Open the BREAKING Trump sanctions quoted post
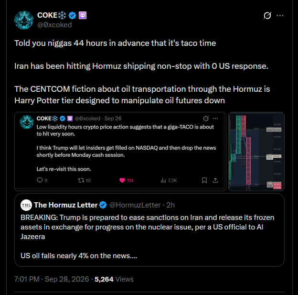The height and width of the screenshot is (295, 298). click(x=149, y=230)
